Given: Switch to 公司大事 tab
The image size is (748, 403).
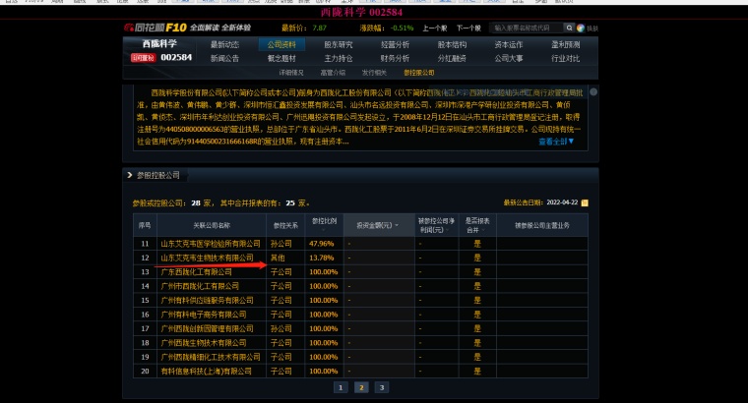Looking at the screenshot, I should pyautogui.click(x=509, y=58).
